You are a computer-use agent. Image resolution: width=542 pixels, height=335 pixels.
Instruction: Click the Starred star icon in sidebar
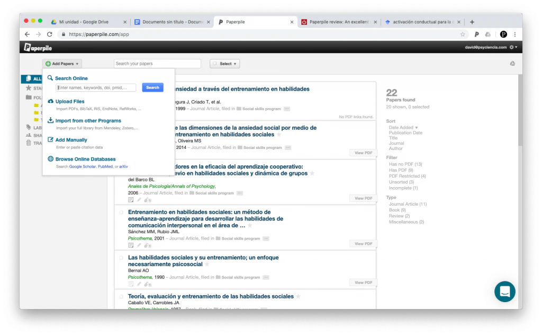coord(29,88)
